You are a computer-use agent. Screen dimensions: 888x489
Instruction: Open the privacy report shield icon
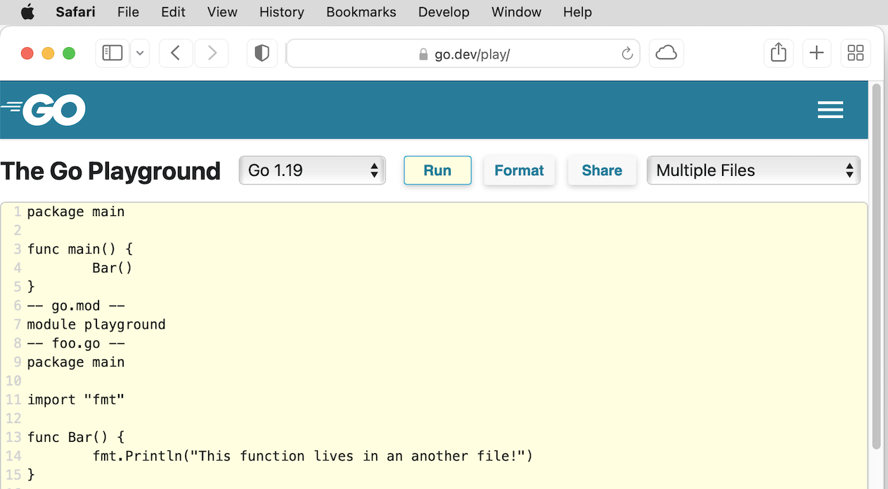coord(262,53)
